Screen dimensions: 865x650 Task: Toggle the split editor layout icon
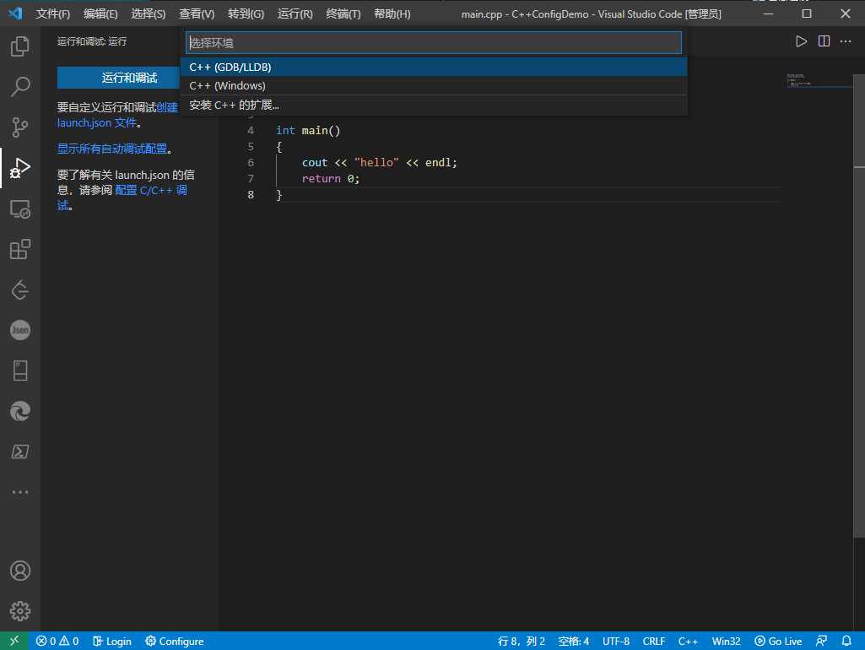tap(824, 41)
